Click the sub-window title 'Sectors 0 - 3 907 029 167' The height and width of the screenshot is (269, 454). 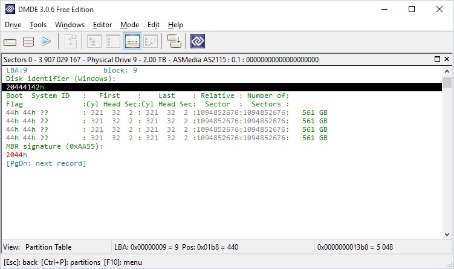pos(42,60)
